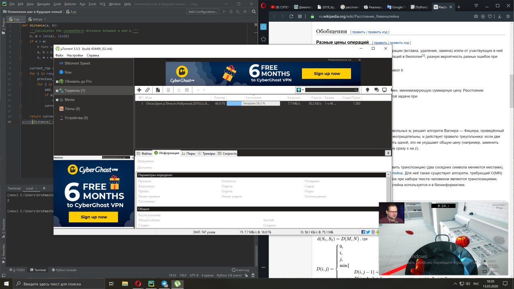Screen dimensions: 514x289
Task: Open the remote monitor icon in uTorrent
Action: pyautogui.click(x=384, y=90)
